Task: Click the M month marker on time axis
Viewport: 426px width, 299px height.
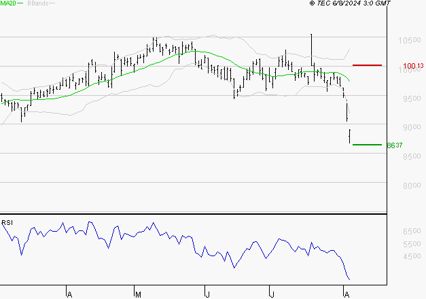Action: pyautogui.click(x=138, y=294)
